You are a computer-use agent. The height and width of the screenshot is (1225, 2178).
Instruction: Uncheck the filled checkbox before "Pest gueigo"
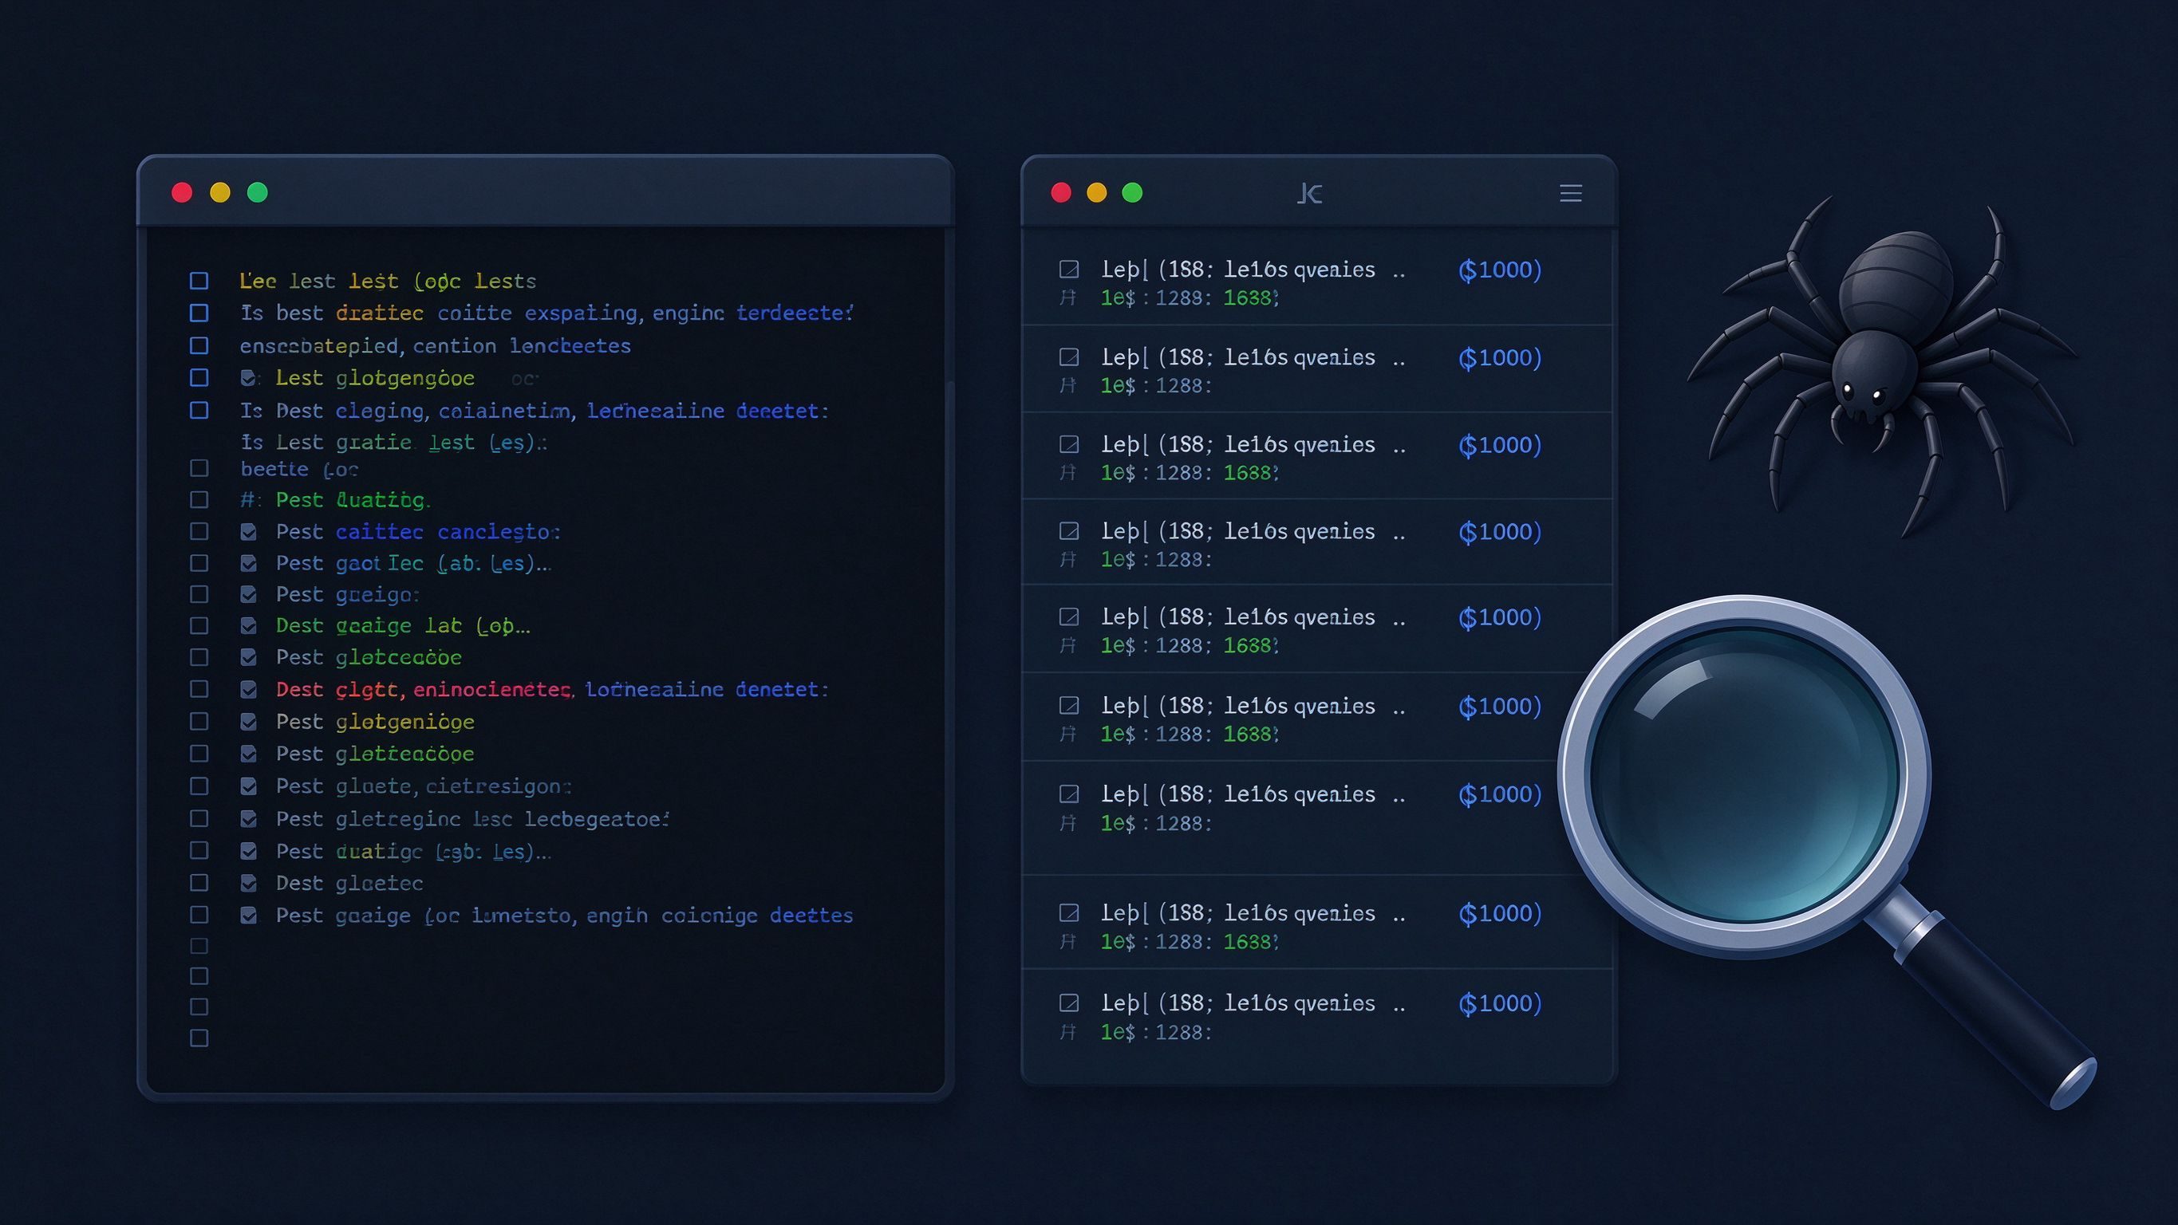(249, 594)
